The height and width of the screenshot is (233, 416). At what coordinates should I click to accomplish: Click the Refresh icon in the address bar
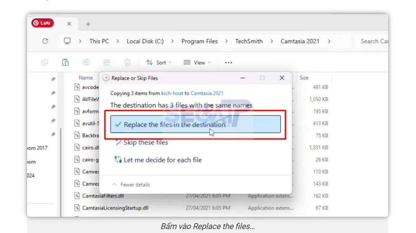[x=45, y=41]
